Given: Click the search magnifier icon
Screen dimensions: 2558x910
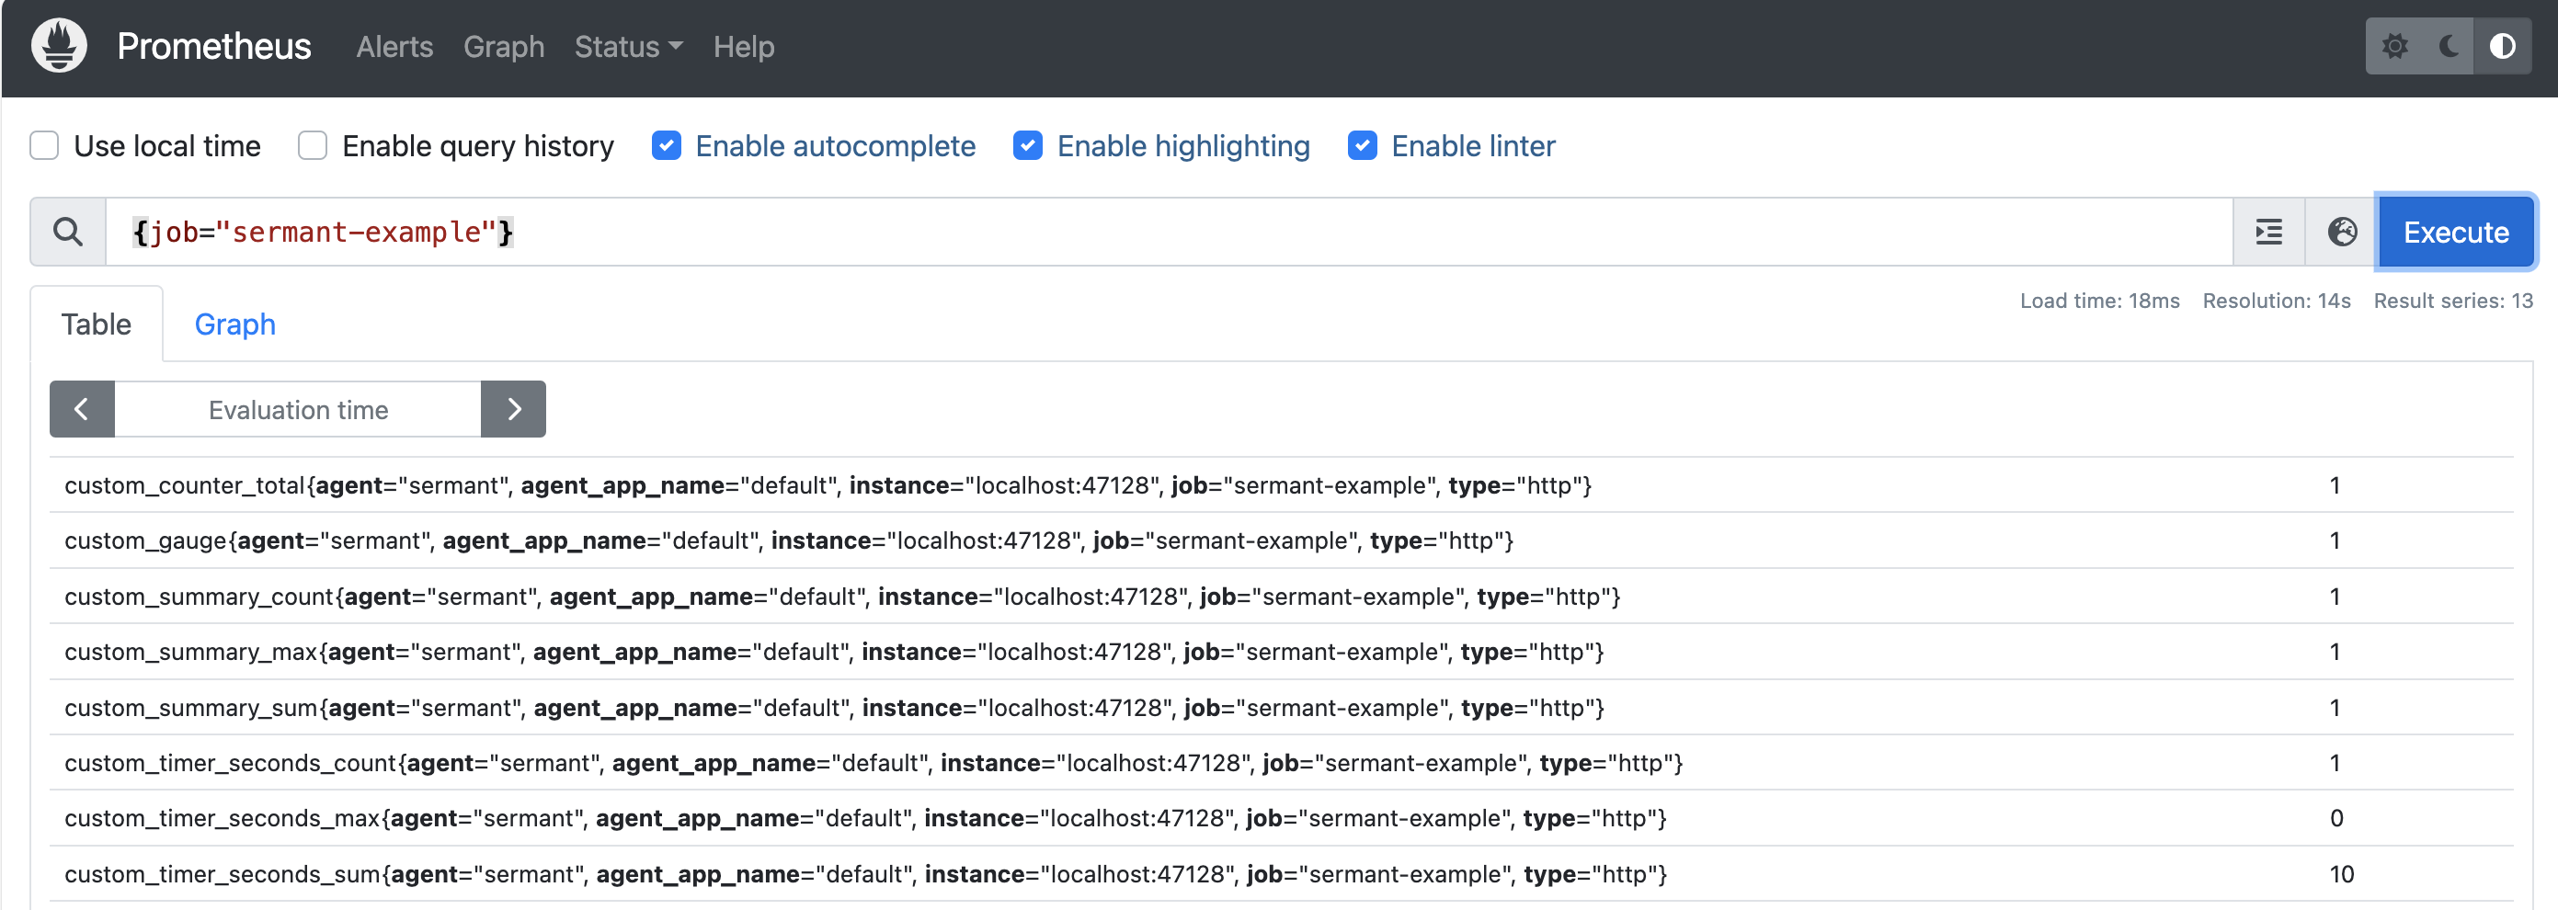Looking at the screenshot, I should [67, 233].
